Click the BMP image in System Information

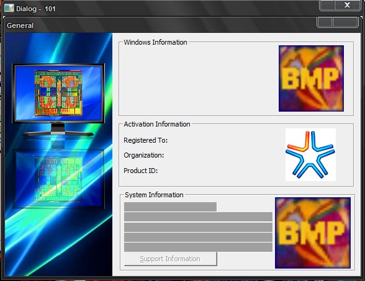coord(313,233)
